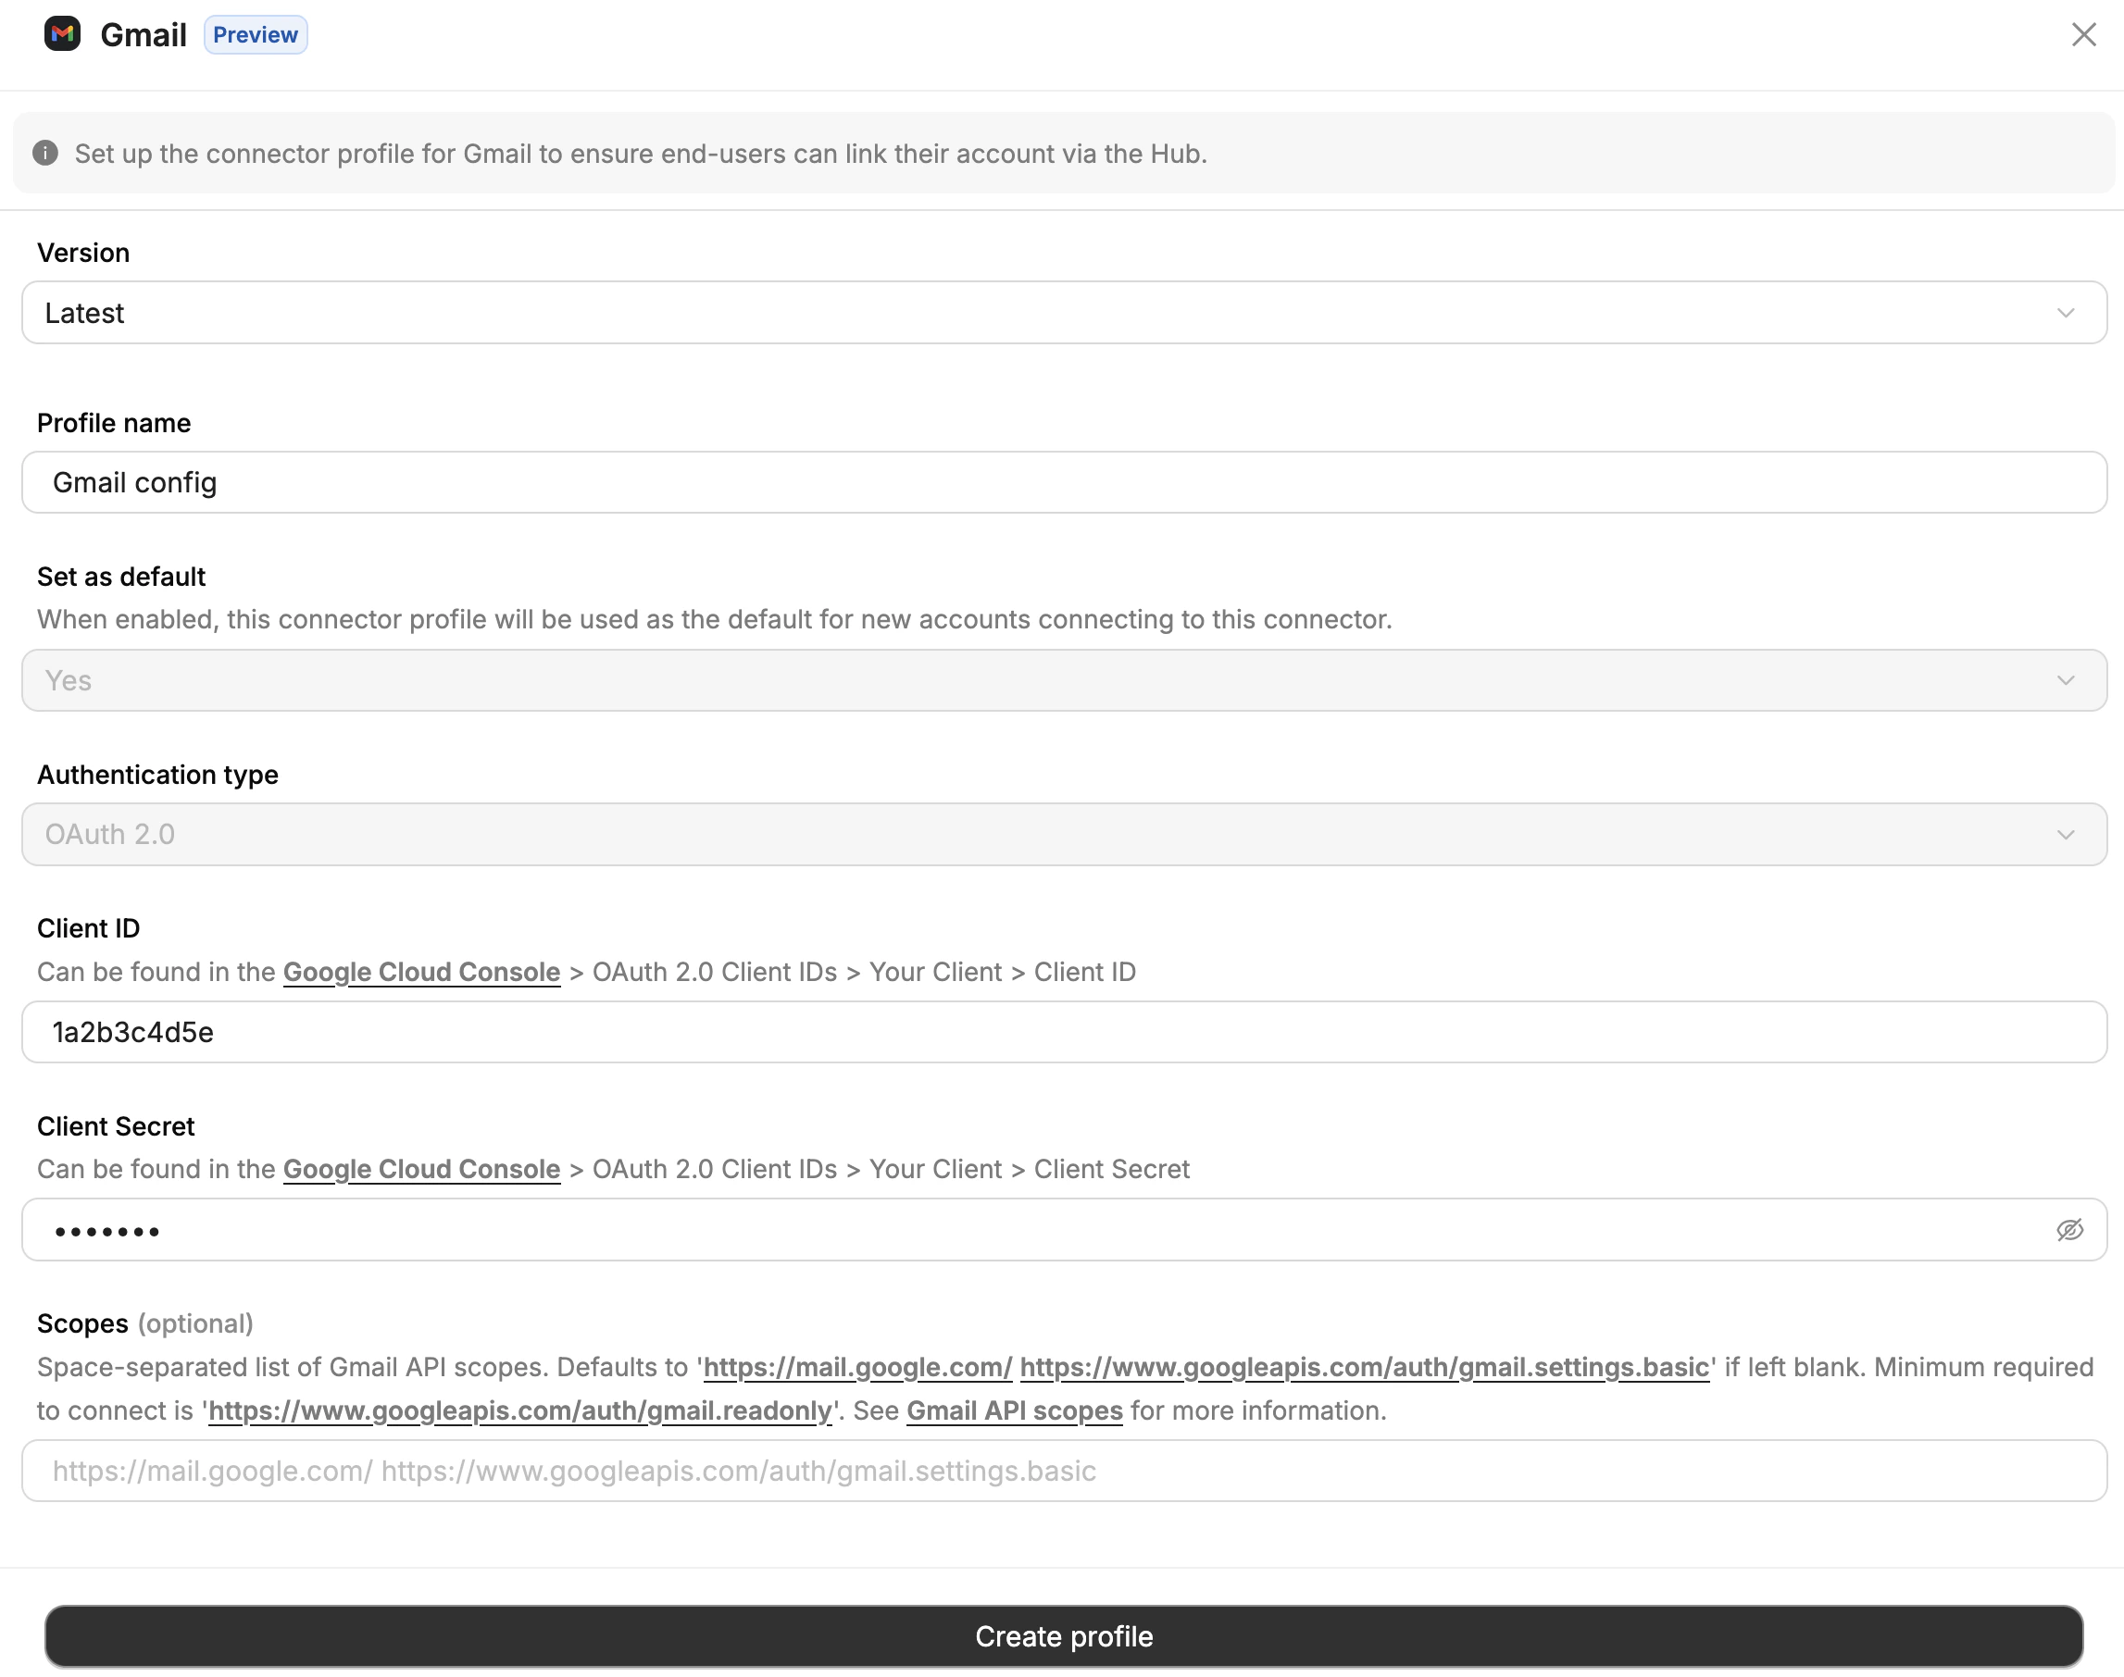Click the Set as default label

[122, 577]
